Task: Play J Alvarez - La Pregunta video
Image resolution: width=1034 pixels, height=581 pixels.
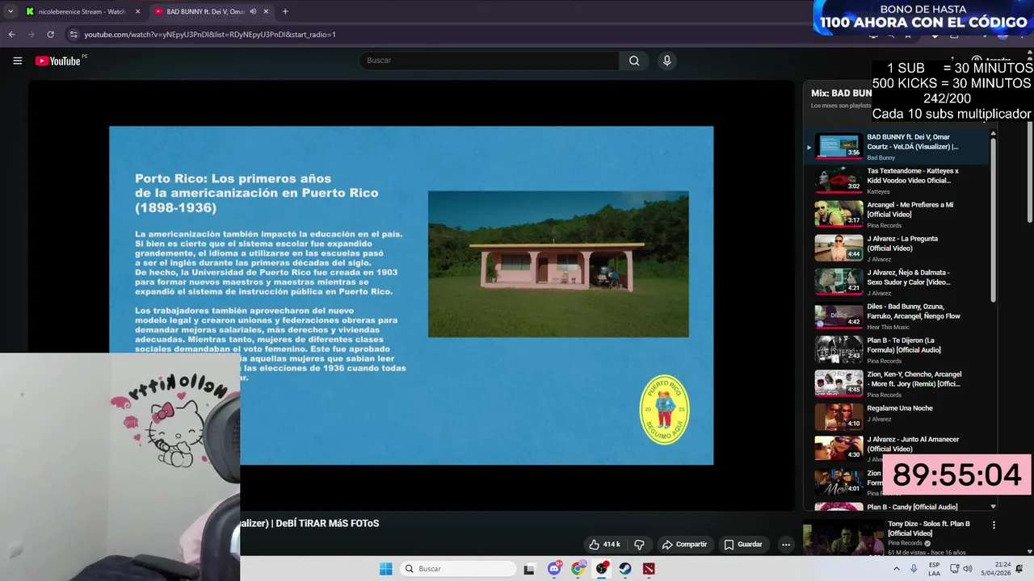Action: tap(897, 249)
